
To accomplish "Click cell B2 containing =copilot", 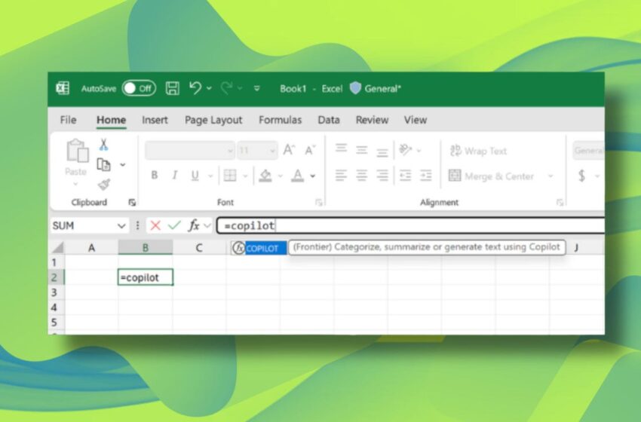I will (146, 277).
